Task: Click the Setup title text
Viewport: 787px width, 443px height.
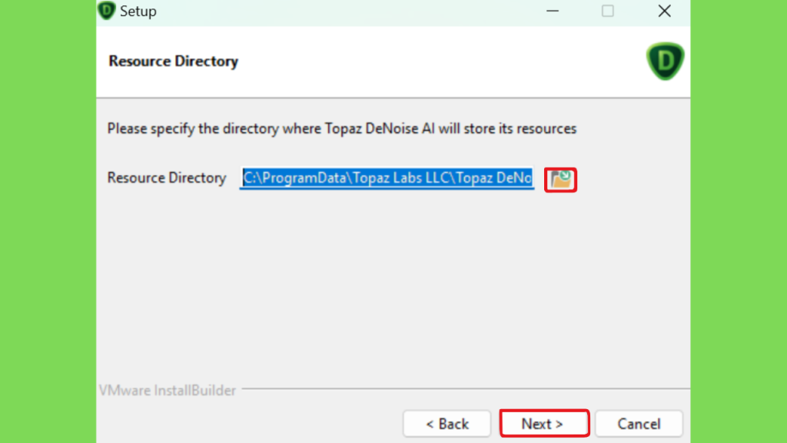Action: click(138, 11)
